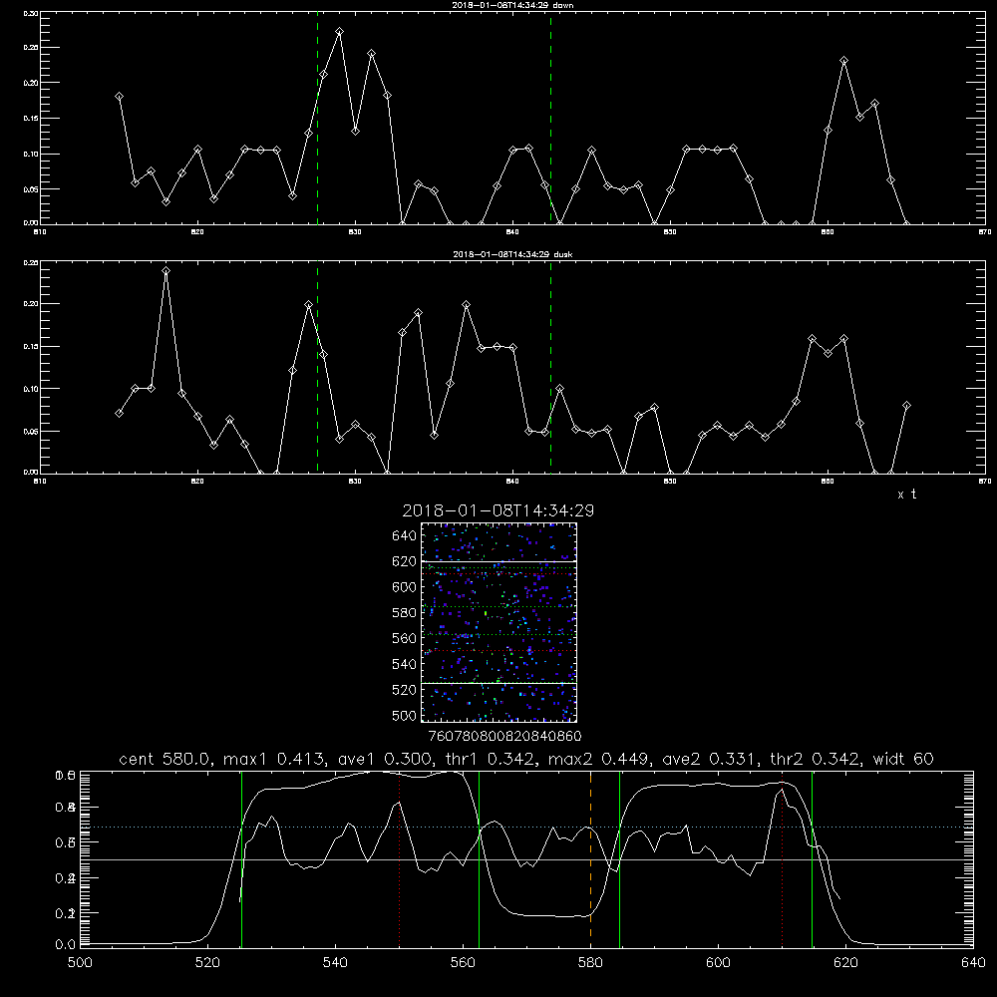Image resolution: width=997 pixels, height=997 pixels.
Task: Click the '2018-01-08T14:34:29' title above the keogram image
Action: tap(498, 510)
